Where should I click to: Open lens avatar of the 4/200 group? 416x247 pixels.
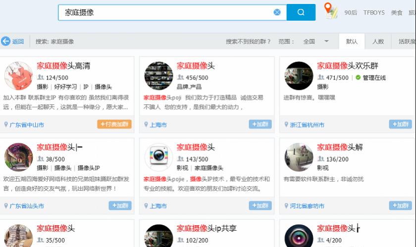(299, 236)
